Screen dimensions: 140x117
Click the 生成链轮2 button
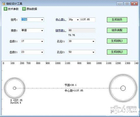tap(117, 52)
